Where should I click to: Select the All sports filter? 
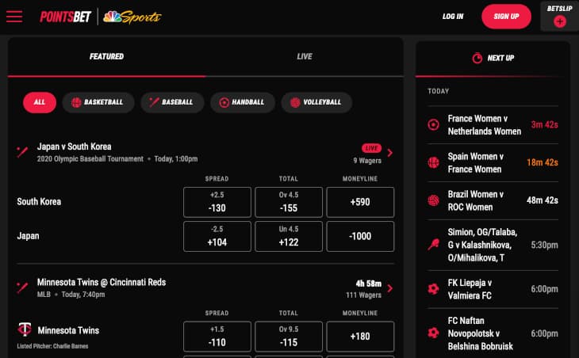coord(40,102)
